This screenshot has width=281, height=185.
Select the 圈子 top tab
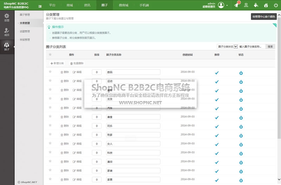coord(105,5)
